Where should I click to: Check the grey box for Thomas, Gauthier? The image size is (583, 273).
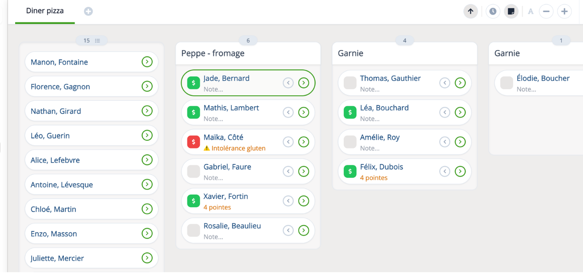point(350,83)
